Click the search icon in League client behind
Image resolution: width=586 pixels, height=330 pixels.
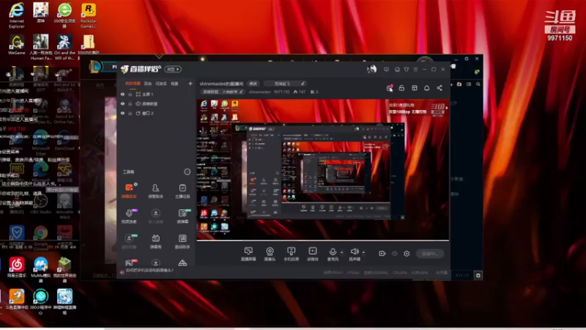click(478, 84)
